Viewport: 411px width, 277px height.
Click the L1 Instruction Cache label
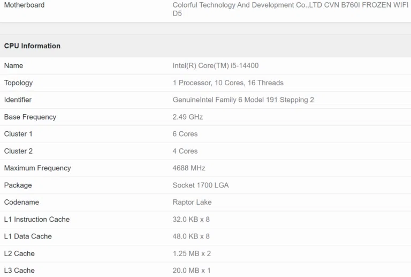[37, 220]
